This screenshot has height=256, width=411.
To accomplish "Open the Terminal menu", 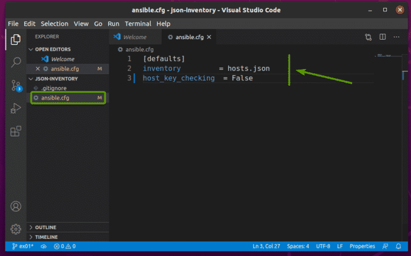I will click(138, 24).
